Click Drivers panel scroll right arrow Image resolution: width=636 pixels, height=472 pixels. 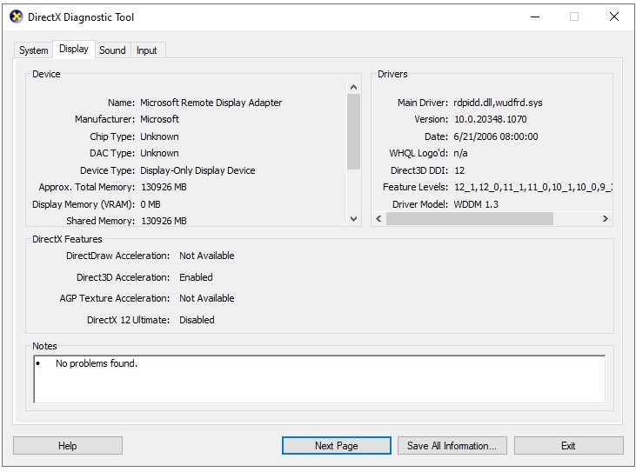click(x=606, y=219)
